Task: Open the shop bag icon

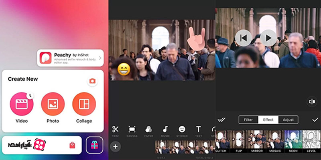Action: click(72, 145)
